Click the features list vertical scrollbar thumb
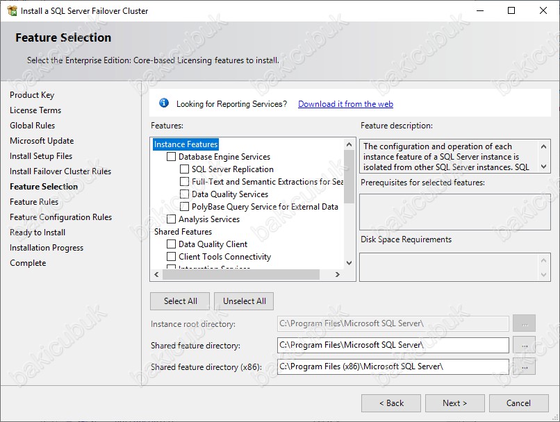Image resolution: width=560 pixels, height=422 pixels. [349, 176]
